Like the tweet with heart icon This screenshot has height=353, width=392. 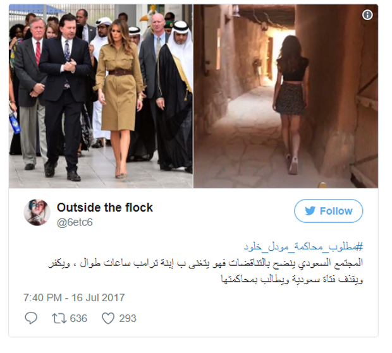tap(108, 318)
